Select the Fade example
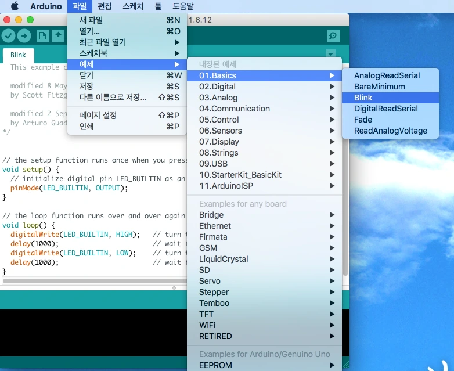The height and width of the screenshot is (371, 454). pos(390,120)
